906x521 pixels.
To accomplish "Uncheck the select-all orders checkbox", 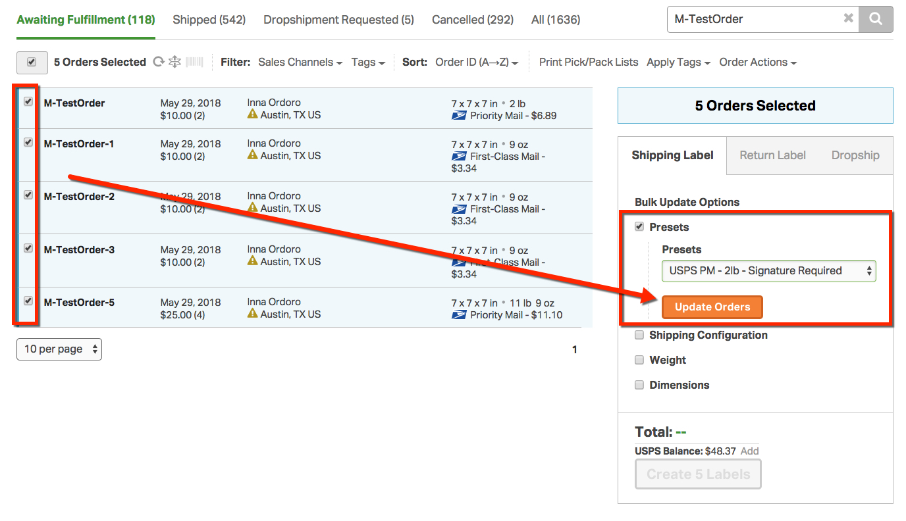I will click(x=32, y=61).
